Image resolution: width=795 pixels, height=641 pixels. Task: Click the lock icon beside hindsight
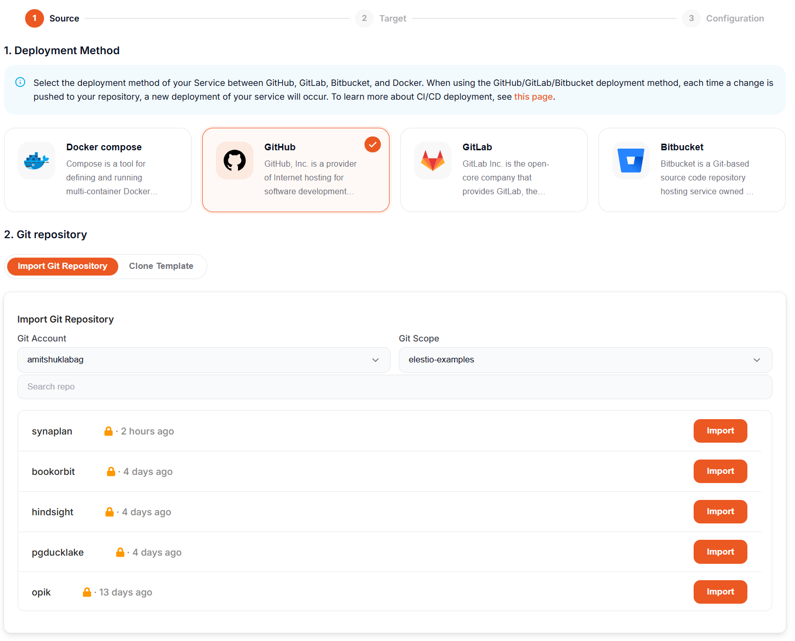[110, 512]
